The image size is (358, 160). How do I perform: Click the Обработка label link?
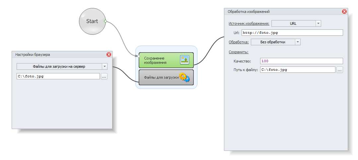coord(239,42)
